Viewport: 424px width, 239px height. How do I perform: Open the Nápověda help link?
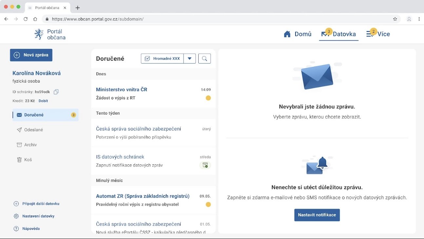[27, 229]
